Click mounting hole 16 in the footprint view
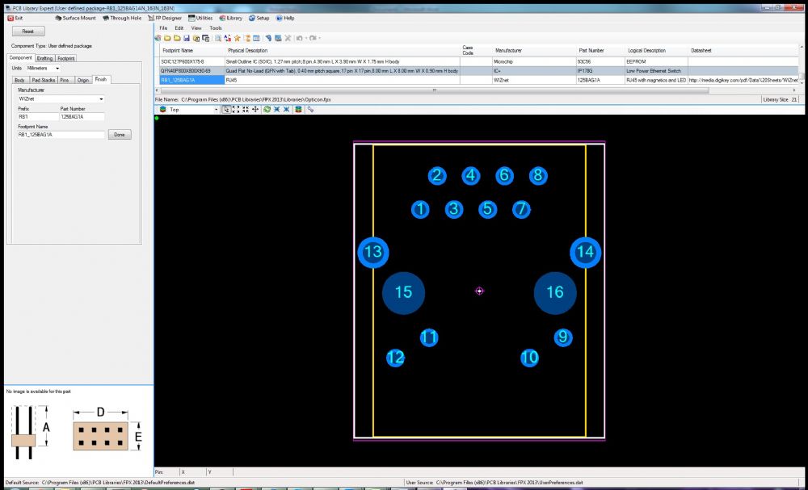 coord(555,293)
